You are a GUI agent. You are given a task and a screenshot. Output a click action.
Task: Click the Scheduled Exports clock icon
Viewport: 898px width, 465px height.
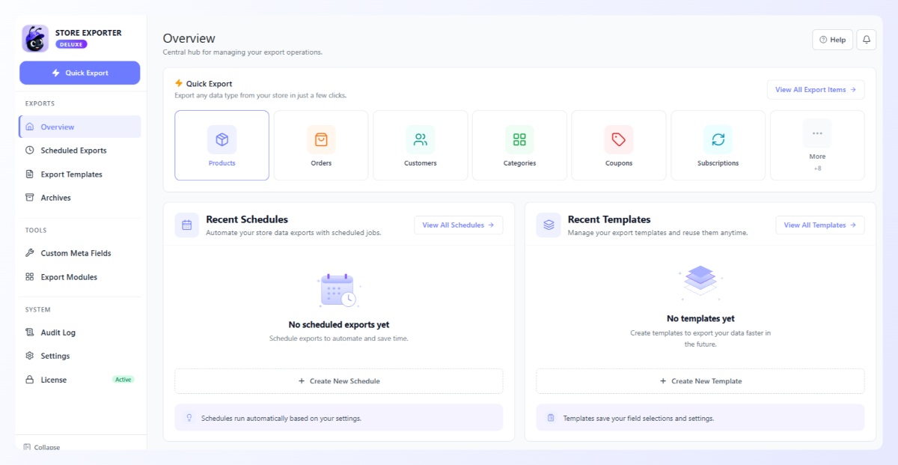(30, 151)
